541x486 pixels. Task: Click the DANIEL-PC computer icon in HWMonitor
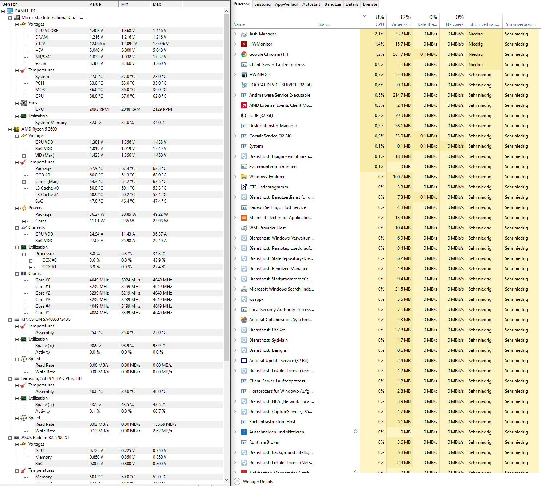pyautogui.click(x=10, y=11)
